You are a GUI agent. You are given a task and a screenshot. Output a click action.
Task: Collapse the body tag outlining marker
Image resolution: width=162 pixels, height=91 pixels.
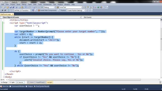click(x=4, y=77)
